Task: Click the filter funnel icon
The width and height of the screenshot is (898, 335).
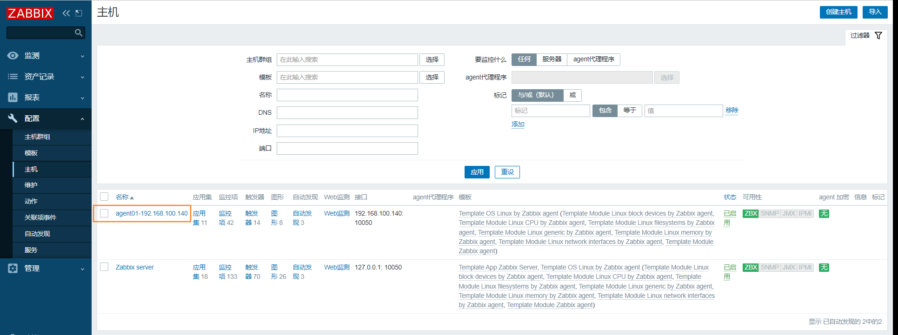Action: [x=878, y=35]
